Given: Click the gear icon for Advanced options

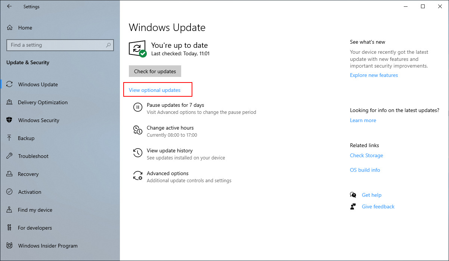Looking at the screenshot, I should 138,175.
